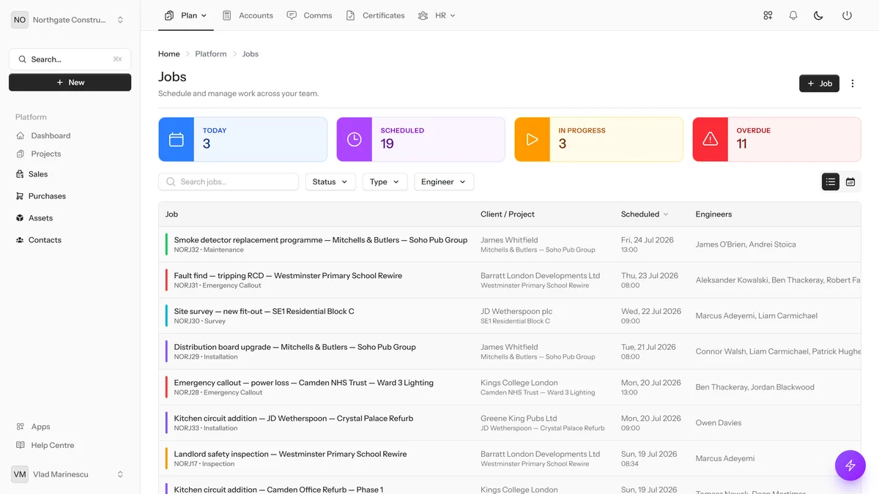Click the sidebar Search field
Image resolution: width=879 pixels, height=494 pixels.
pyautogui.click(x=70, y=59)
